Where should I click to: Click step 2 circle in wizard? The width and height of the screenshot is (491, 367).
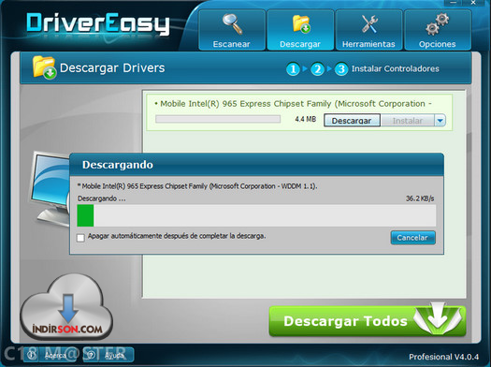click(317, 69)
